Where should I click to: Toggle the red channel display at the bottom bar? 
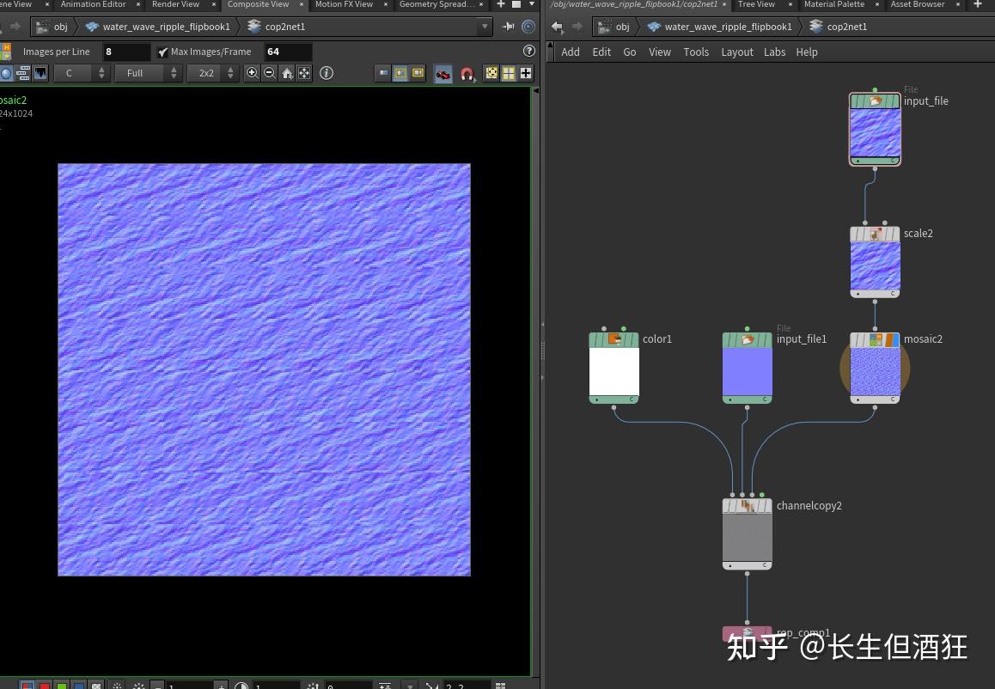click(x=45, y=683)
